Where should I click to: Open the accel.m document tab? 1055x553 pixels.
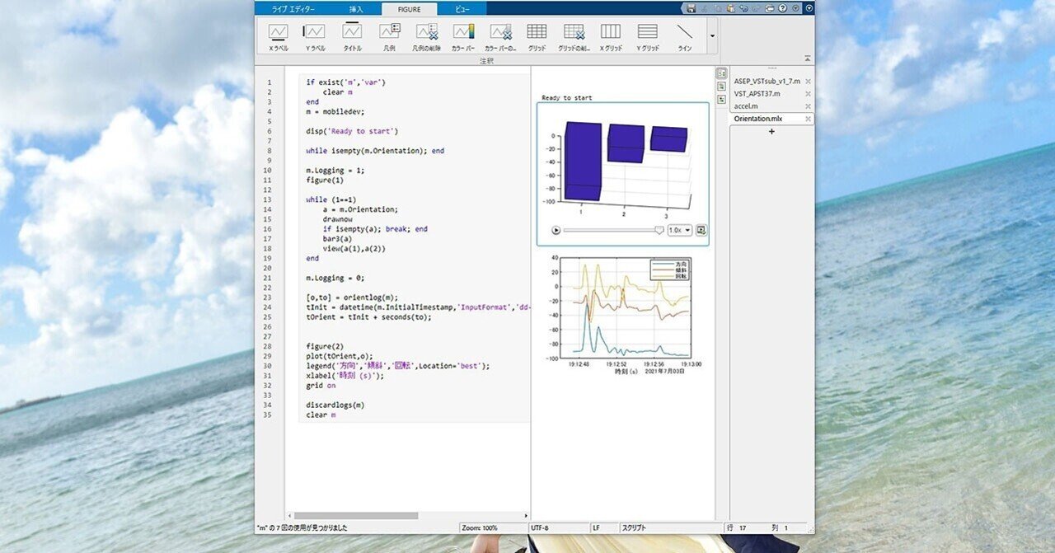[x=746, y=105]
